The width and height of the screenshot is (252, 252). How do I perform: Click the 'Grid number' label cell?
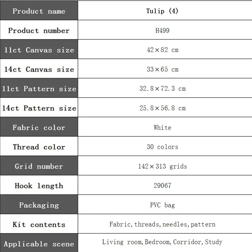tap(39, 166)
